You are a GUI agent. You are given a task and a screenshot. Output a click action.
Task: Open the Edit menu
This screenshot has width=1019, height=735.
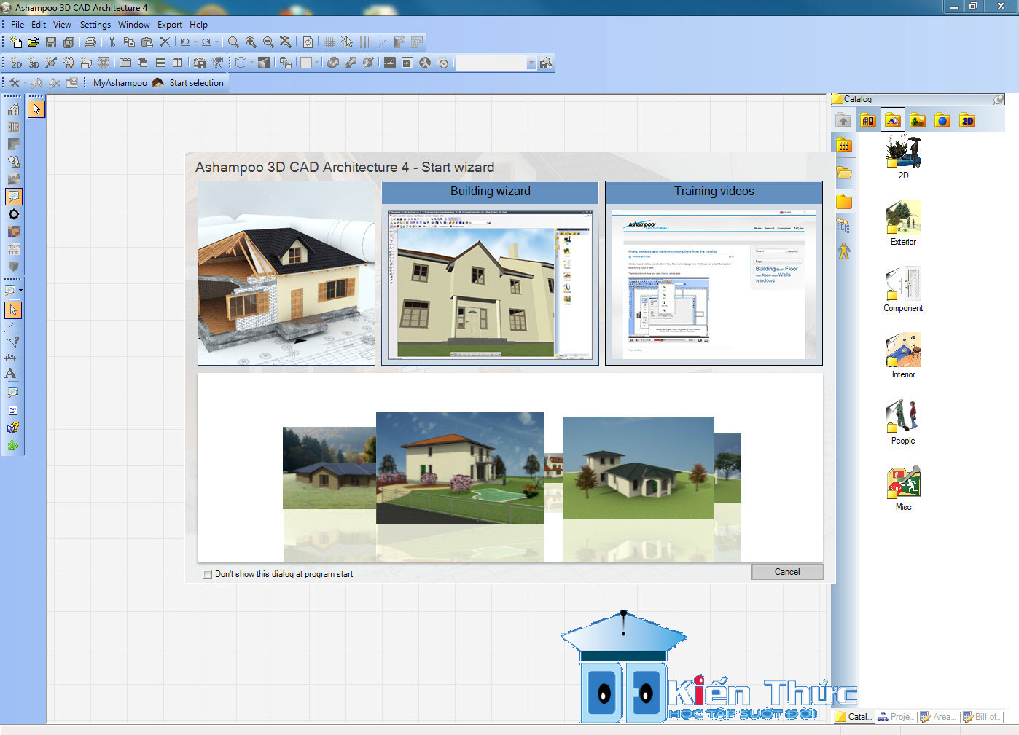click(39, 25)
